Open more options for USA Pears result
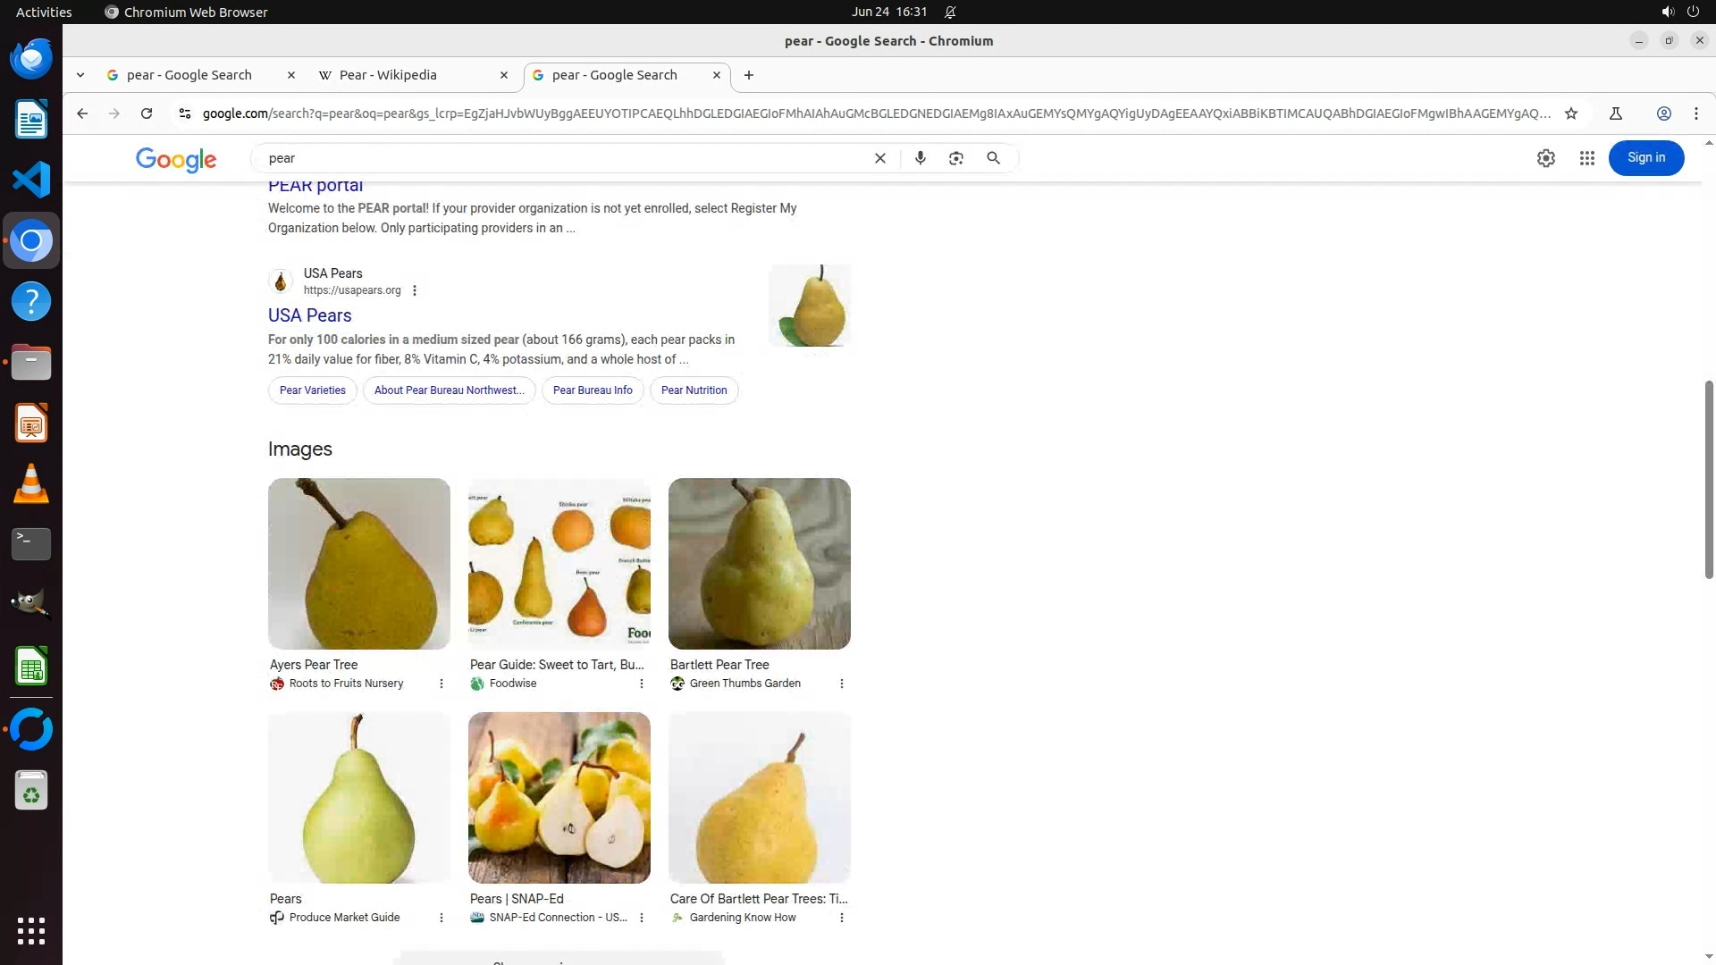The width and height of the screenshot is (1716, 965). coord(414,290)
